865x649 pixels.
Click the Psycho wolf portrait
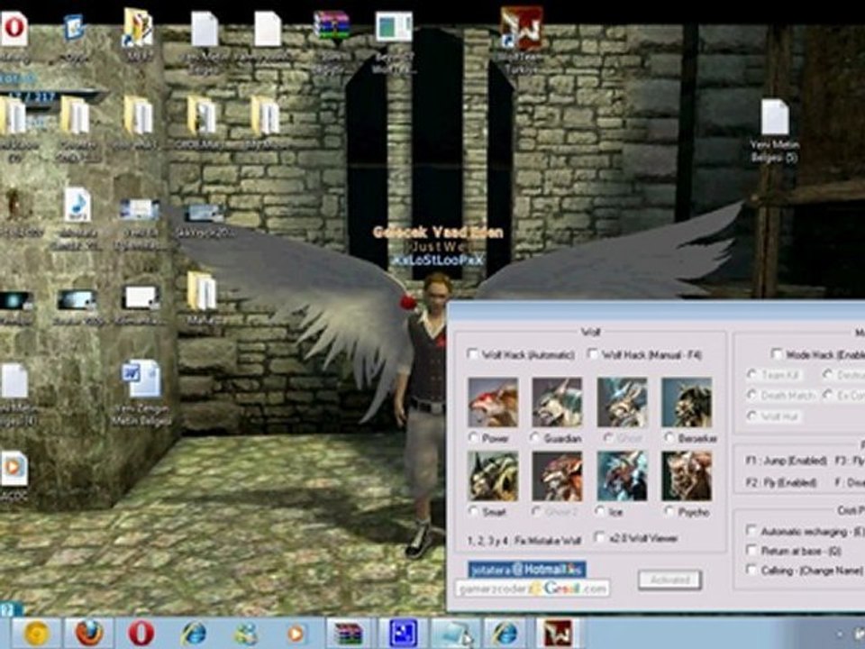[687, 476]
